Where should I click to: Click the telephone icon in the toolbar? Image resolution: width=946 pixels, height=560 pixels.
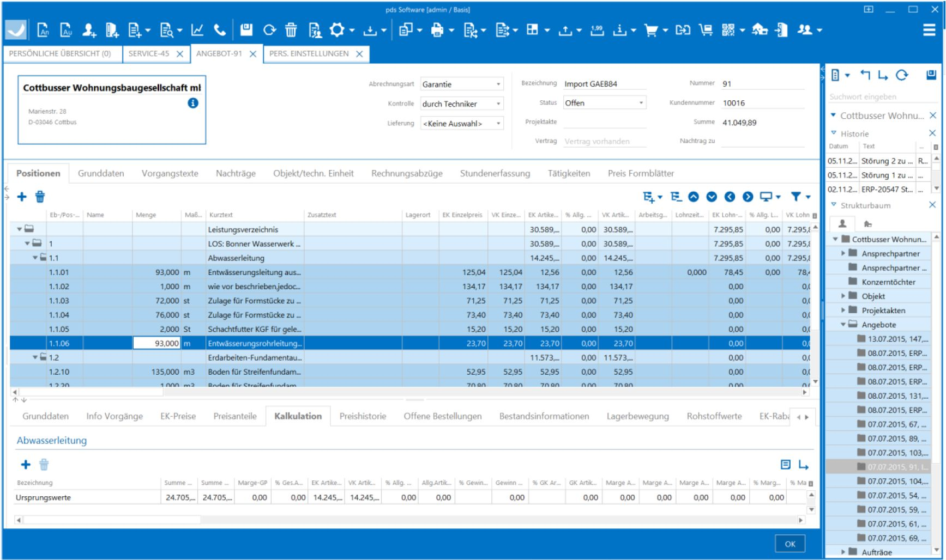[219, 30]
